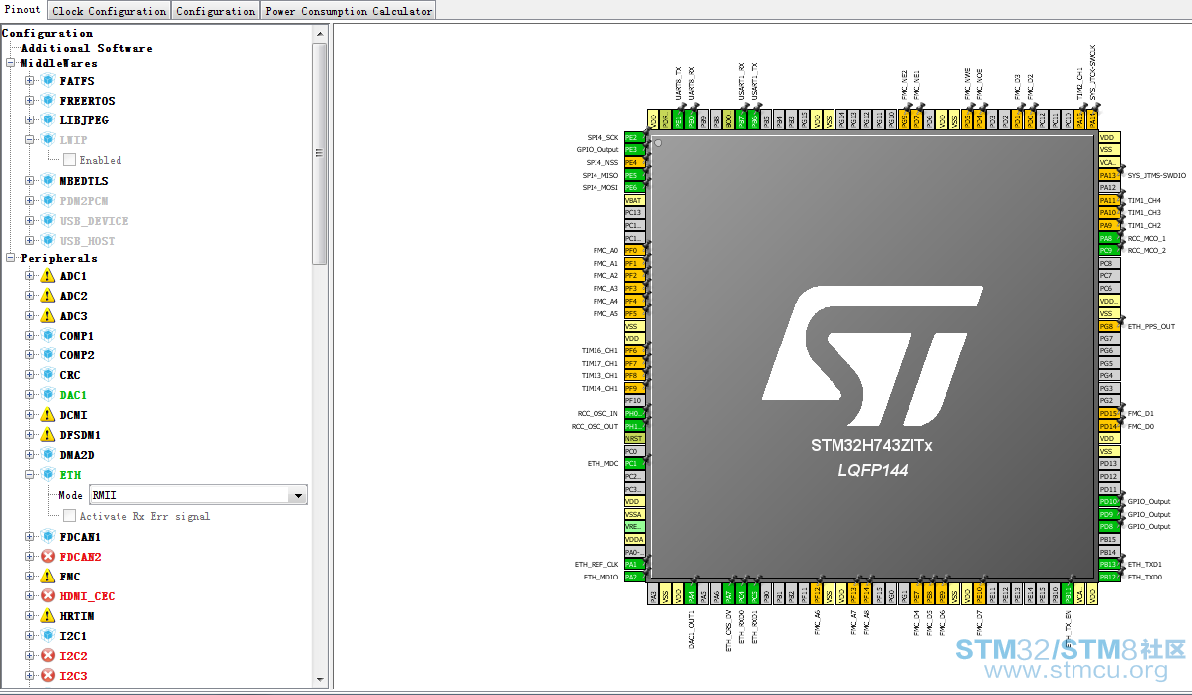Click pin PA1 labeled ETH_REF_CLK
Viewport: 1192px width, 695px height.
[634, 565]
